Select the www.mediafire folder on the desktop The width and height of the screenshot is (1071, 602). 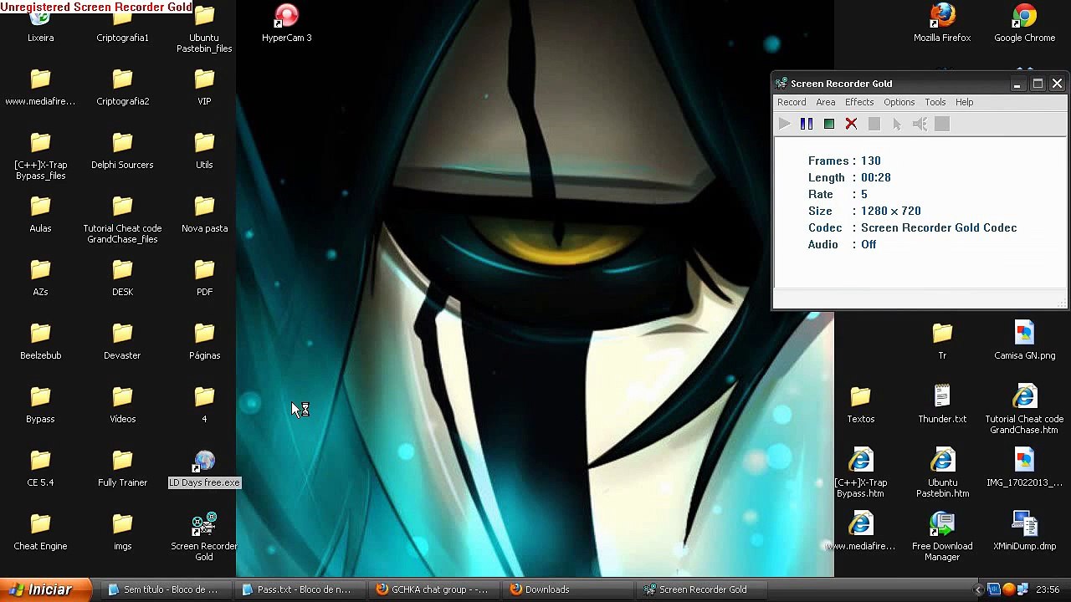[40, 87]
